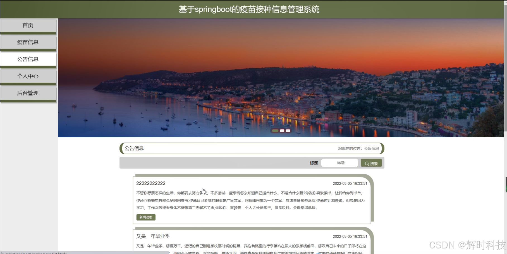Click the 您现在的位置：公告信息 breadcrumb text
507x254 pixels.
tap(358, 148)
